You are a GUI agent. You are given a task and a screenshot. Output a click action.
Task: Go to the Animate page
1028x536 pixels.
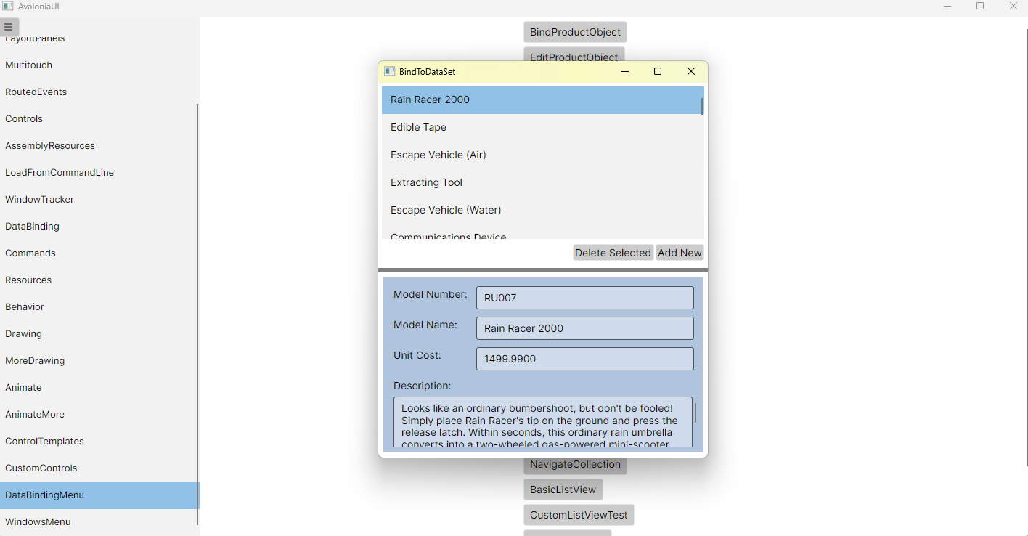tap(98, 388)
